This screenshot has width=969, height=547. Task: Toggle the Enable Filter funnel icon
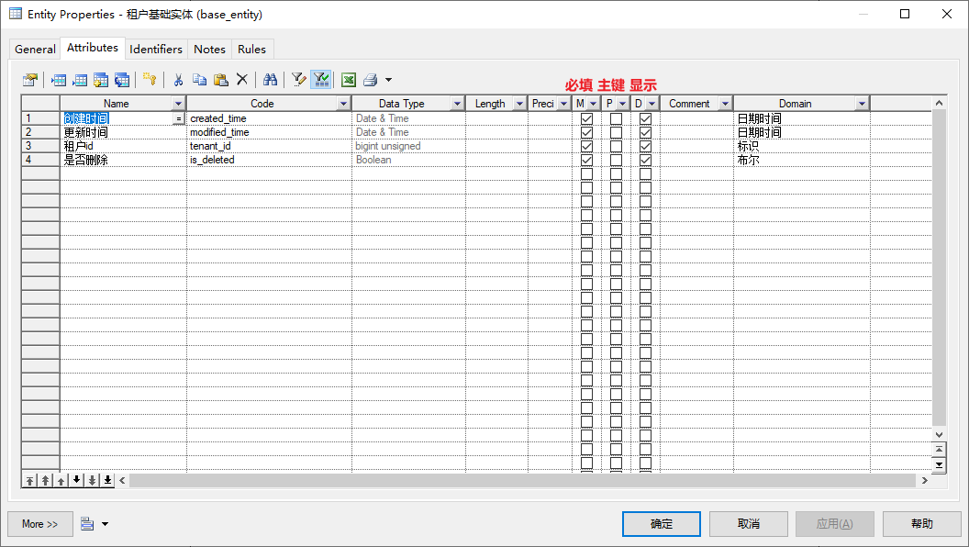point(321,80)
